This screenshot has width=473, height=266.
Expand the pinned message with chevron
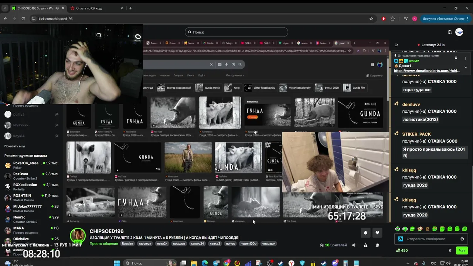466,67
